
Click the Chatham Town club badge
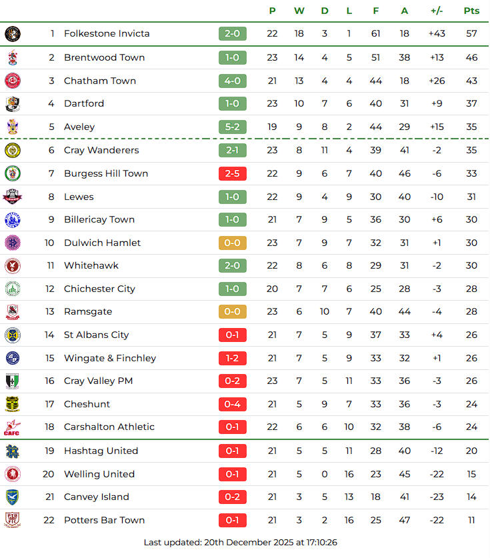[x=13, y=81]
